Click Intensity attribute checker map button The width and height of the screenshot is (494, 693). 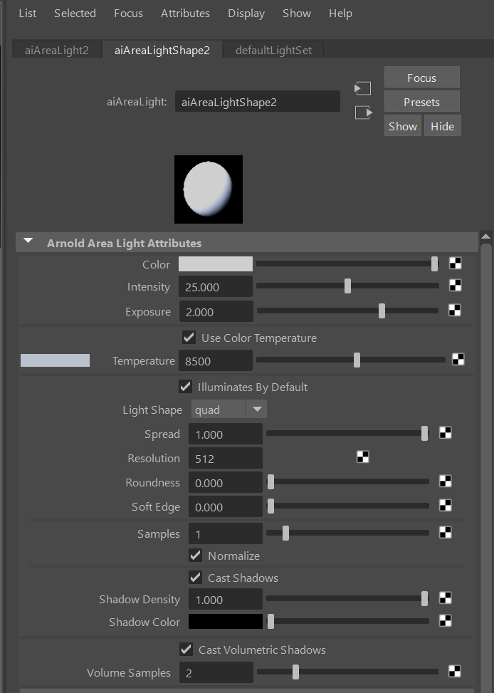455,286
